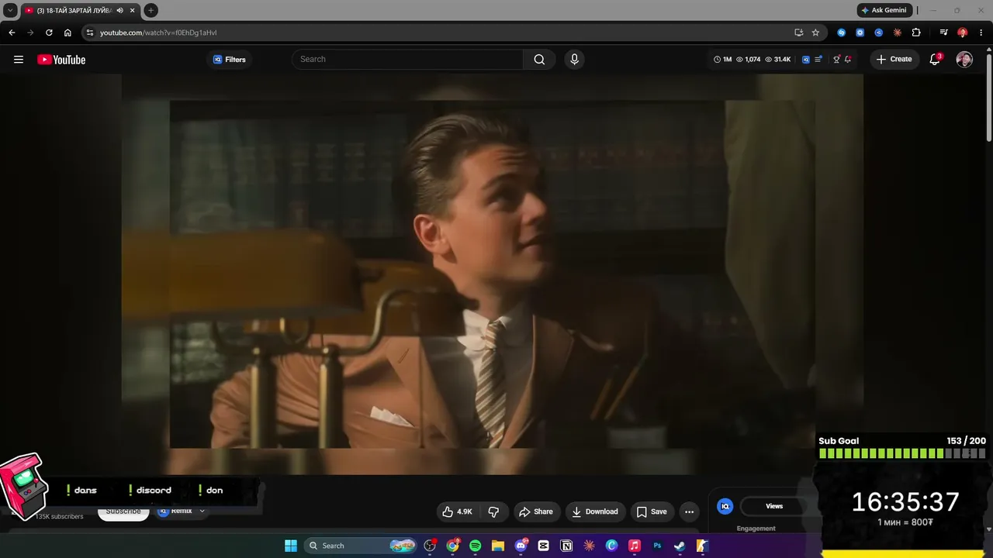993x558 pixels.
Task: Install app from the address bar icon
Action: (x=798, y=33)
